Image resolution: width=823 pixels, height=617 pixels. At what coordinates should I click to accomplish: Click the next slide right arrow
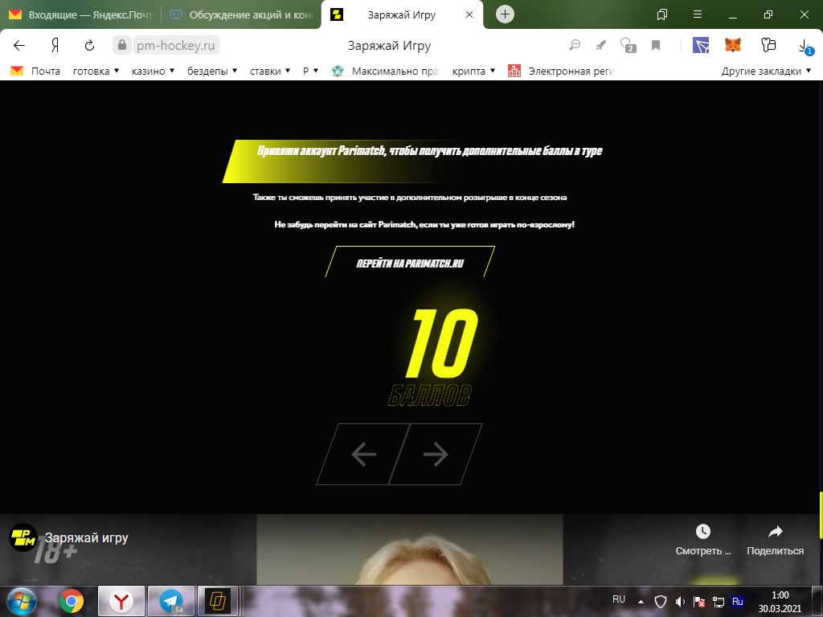[436, 454]
